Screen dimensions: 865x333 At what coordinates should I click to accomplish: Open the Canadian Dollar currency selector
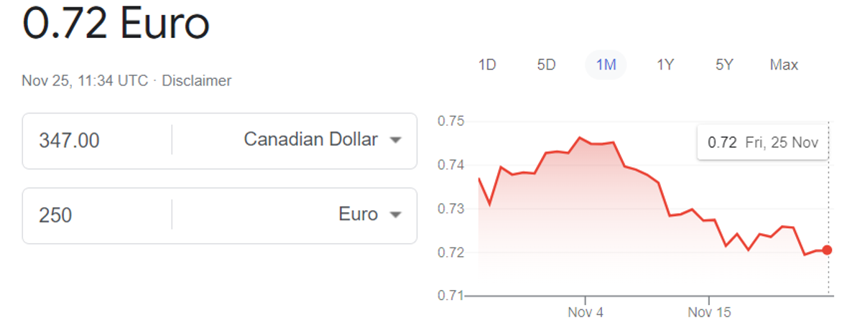point(310,140)
